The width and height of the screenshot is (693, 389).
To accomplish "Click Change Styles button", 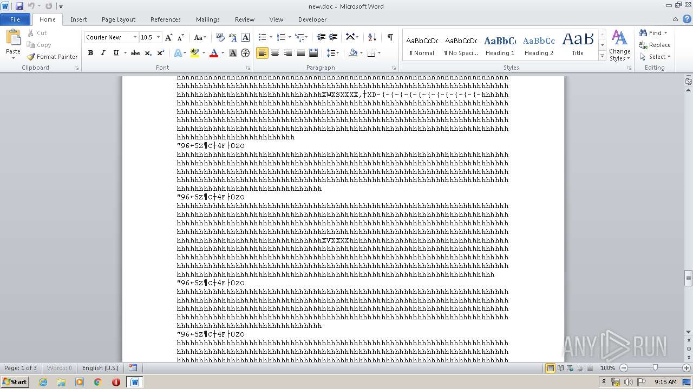I will (x=620, y=45).
